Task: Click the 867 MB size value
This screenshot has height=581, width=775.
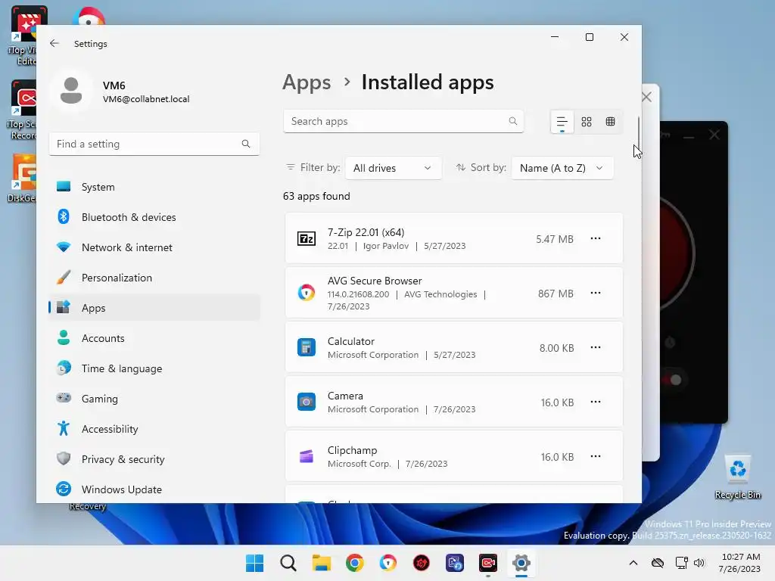Action: 556,294
